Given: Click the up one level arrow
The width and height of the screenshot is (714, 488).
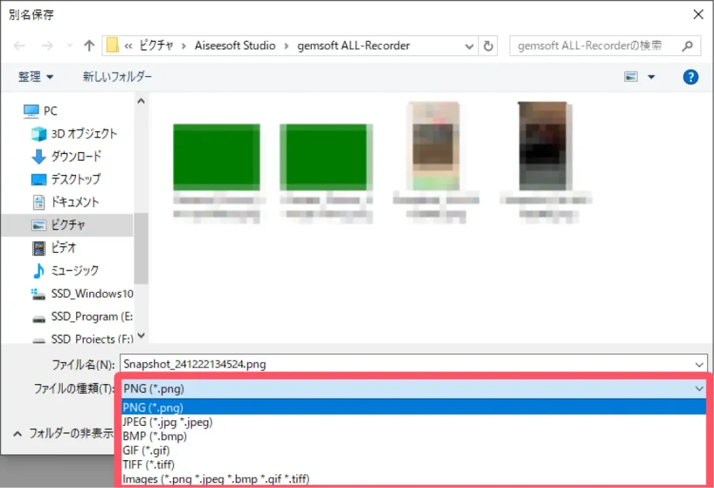Looking at the screenshot, I should point(89,46).
